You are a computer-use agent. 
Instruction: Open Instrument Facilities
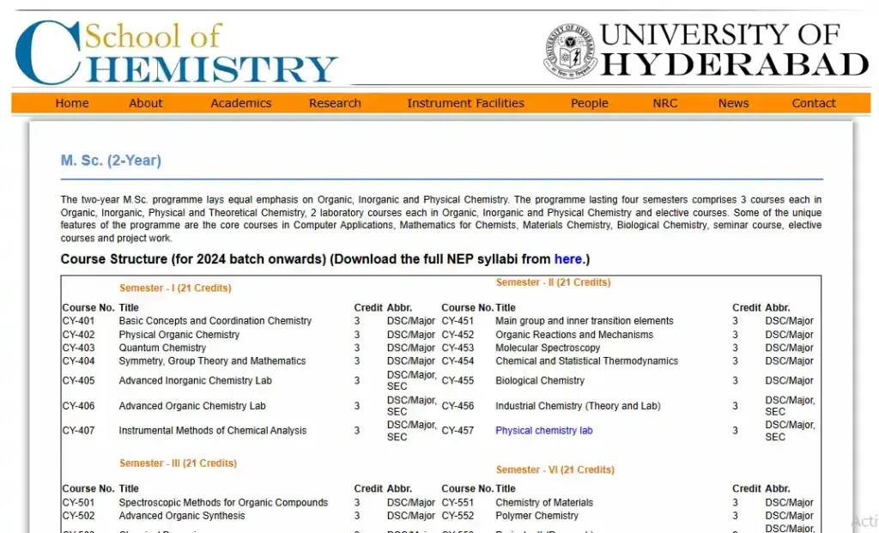[465, 103]
